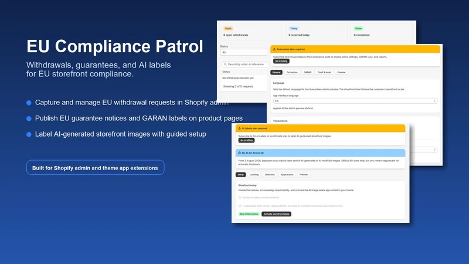Image resolution: width=469 pixels, height=264 pixels.
Task: Switch to the Detection tab
Action: (270, 174)
